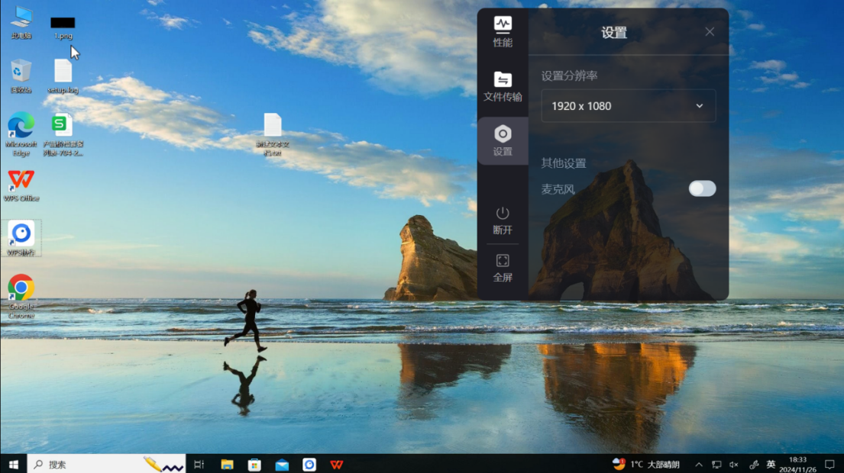Open File Explorer from the taskbar

tap(227, 464)
